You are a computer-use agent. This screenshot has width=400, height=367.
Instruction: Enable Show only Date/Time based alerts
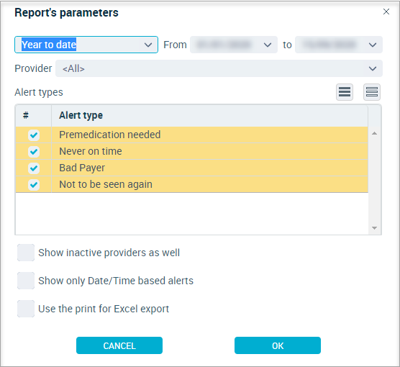[26, 281]
